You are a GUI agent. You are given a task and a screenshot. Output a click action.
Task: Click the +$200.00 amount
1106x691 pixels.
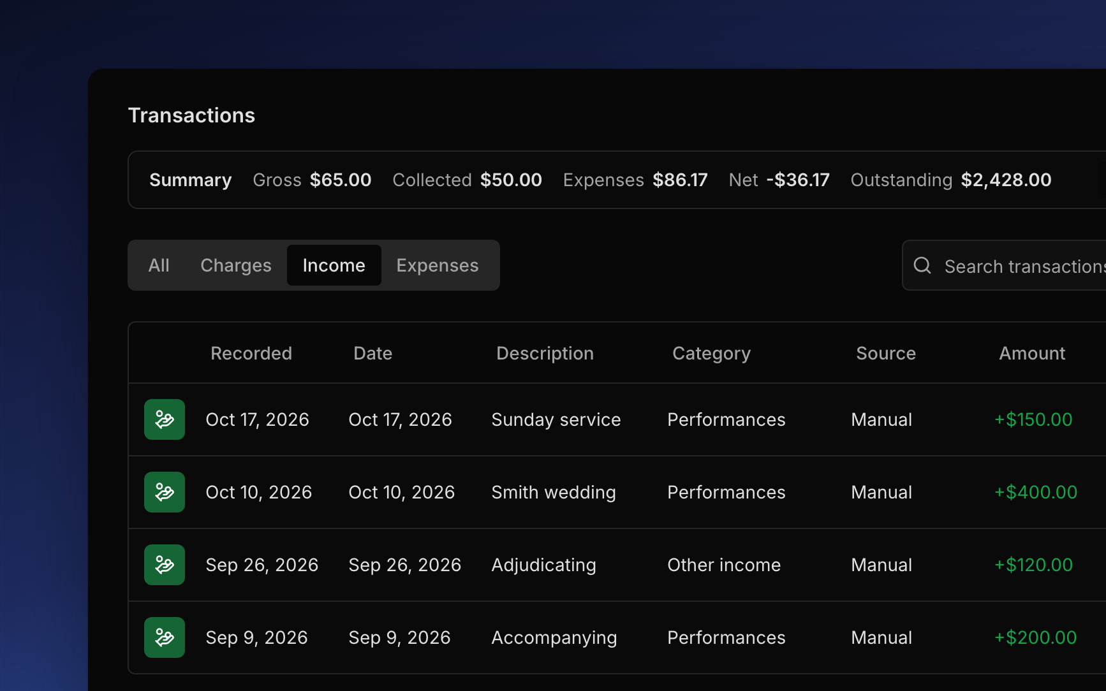(x=1035, y=637)
